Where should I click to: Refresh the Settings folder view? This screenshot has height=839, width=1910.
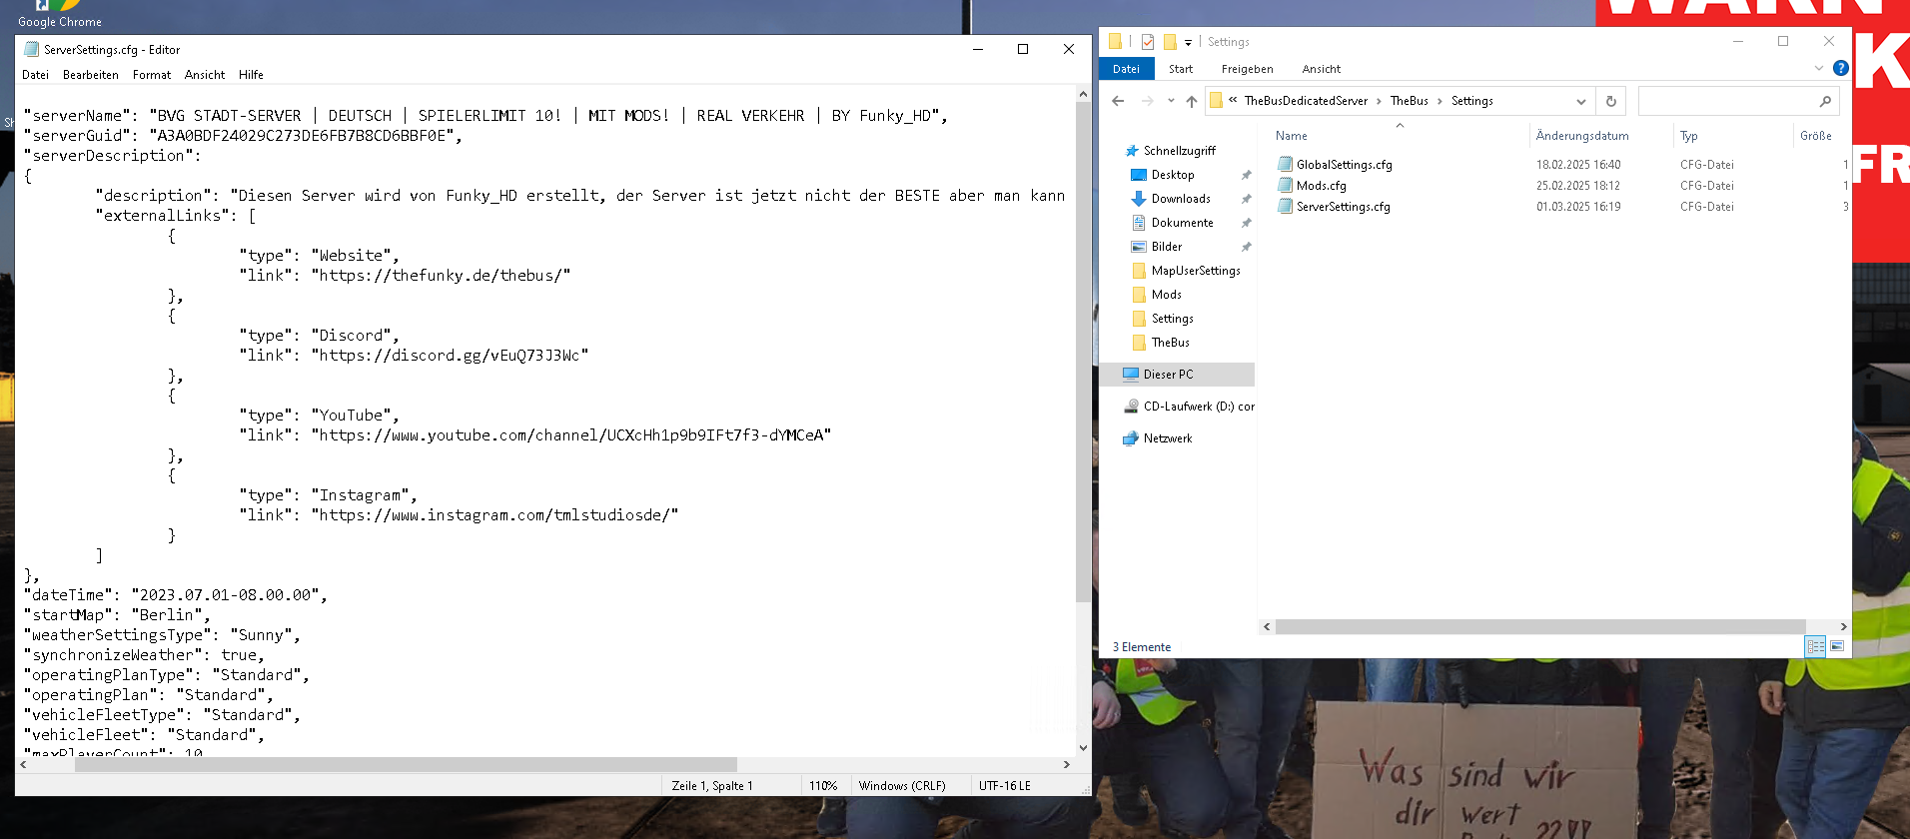[x=1610, y=101]
